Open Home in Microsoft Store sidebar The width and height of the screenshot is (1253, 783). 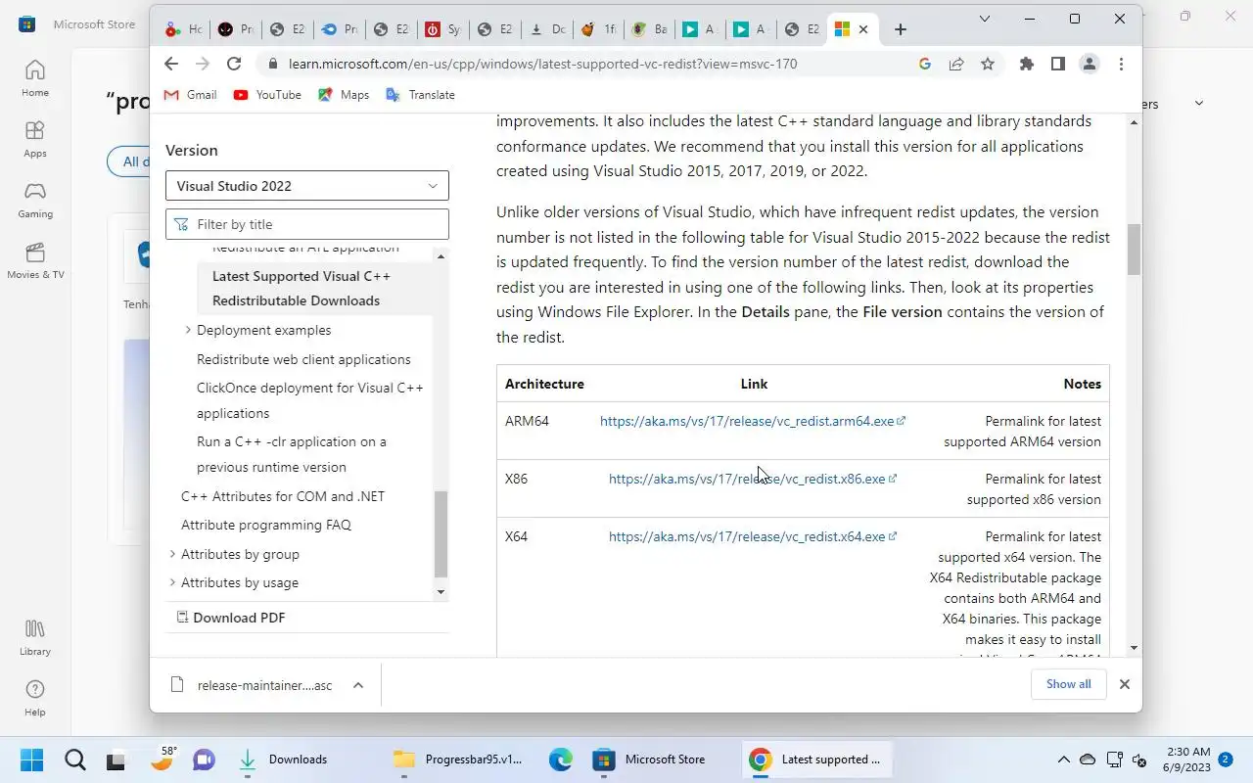pos(35,78)
